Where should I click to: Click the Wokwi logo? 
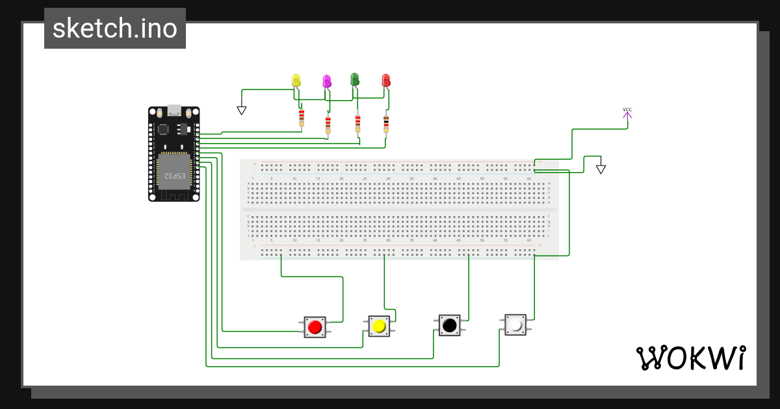click(x=690, y=358)
